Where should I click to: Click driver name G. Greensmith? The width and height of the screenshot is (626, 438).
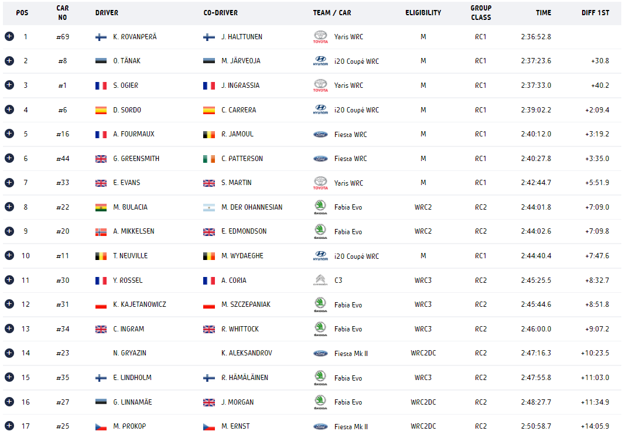[x=136, y=159]
